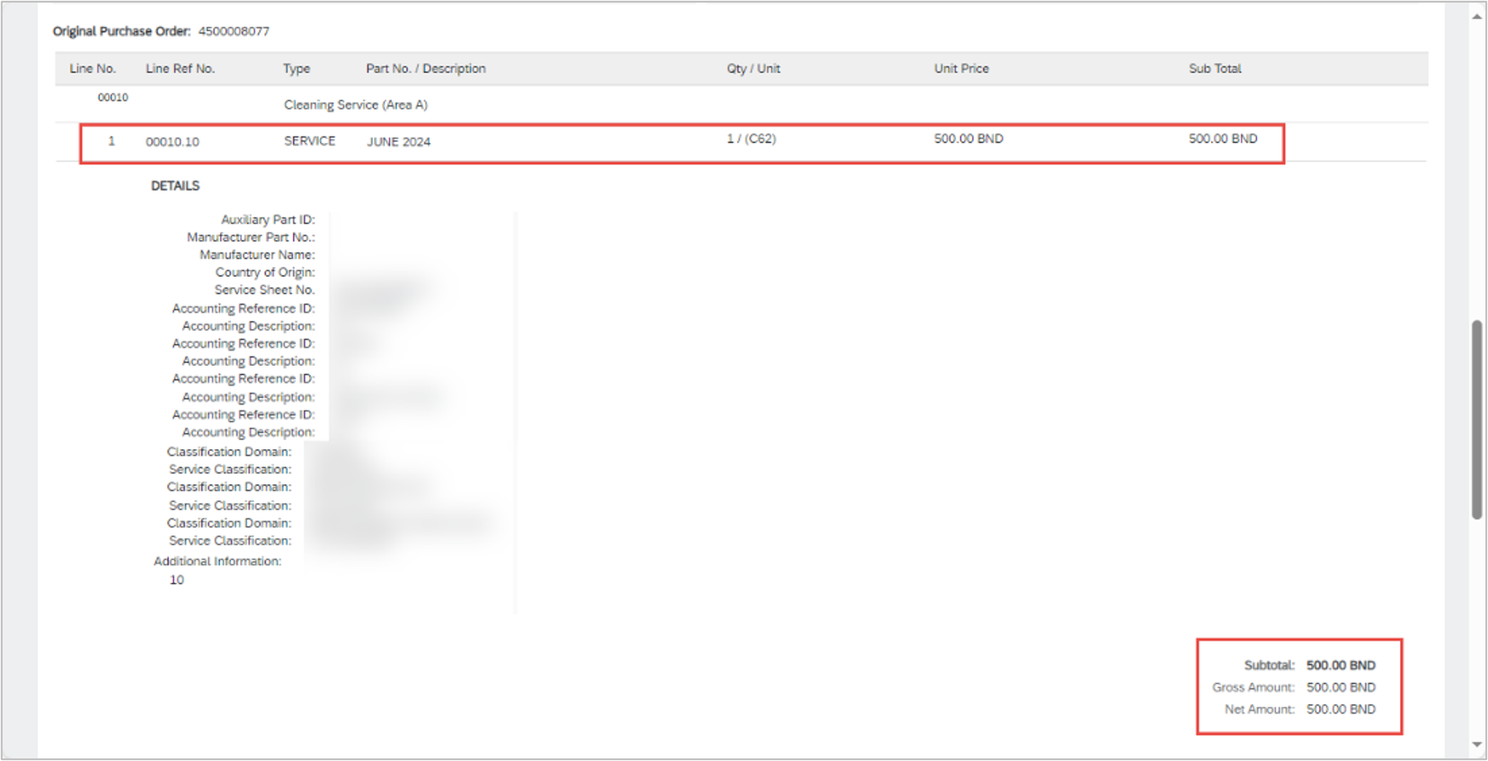Click the Qty / Unit column header

pos(753,68)
